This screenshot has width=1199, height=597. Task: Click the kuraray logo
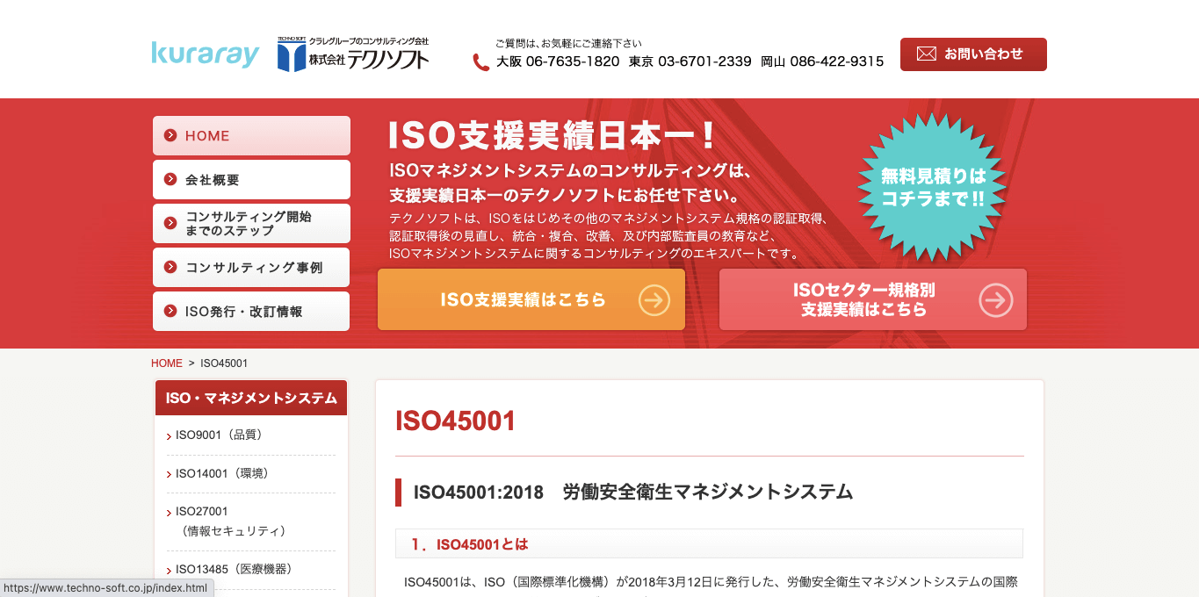tap(206, 54)
